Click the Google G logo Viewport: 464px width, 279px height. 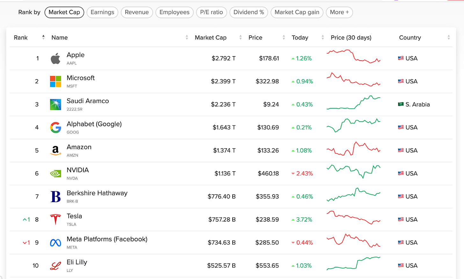click(55, 128)
